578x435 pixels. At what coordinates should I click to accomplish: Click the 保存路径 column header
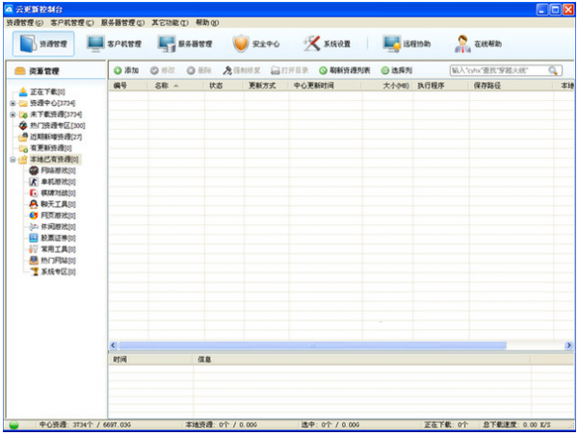(x=511, y=86)
